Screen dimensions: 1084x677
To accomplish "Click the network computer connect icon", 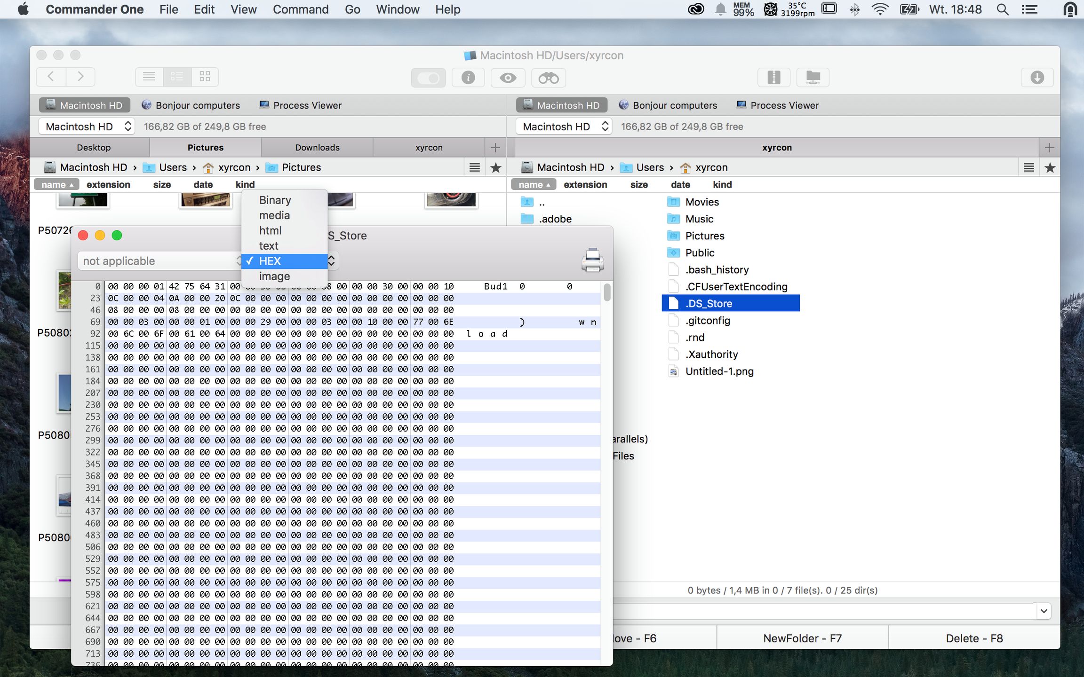I will pyautogui.click(x=813, y=78).
